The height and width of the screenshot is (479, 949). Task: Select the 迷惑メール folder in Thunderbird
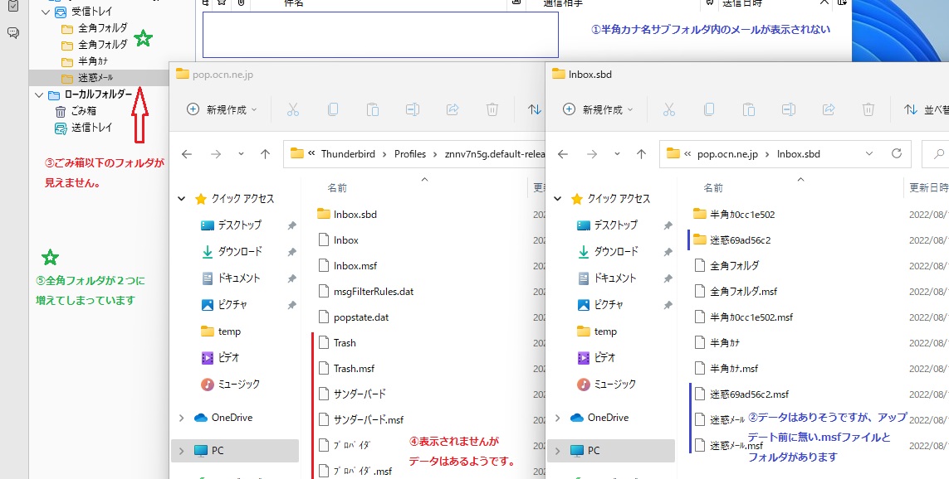point(95,77)
